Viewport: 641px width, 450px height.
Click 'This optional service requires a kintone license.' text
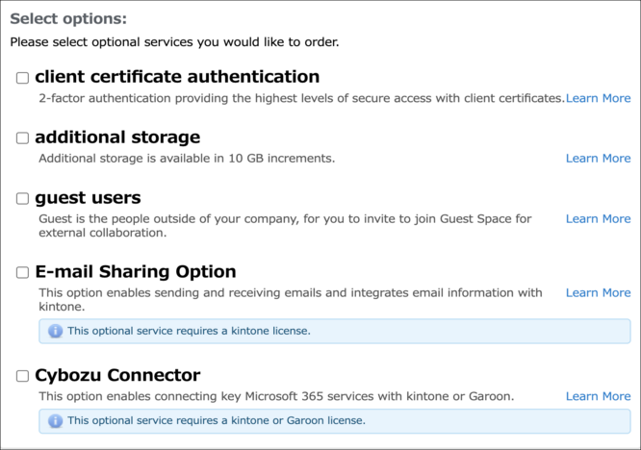[189, 331]
